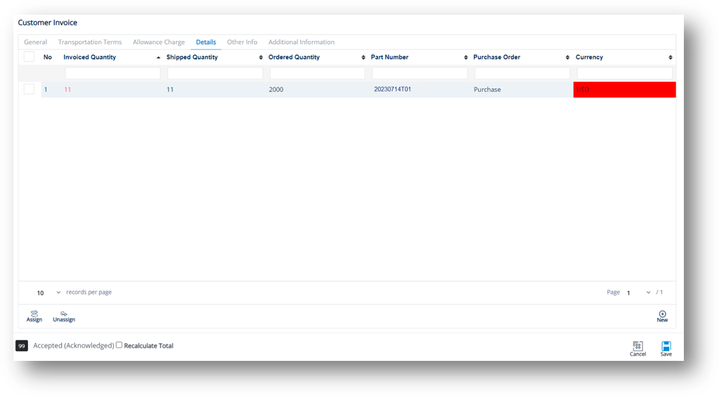This screenshot has height=396, width=719.
Task: Sort by Currency arrows
Action: [x=670, y=57]
